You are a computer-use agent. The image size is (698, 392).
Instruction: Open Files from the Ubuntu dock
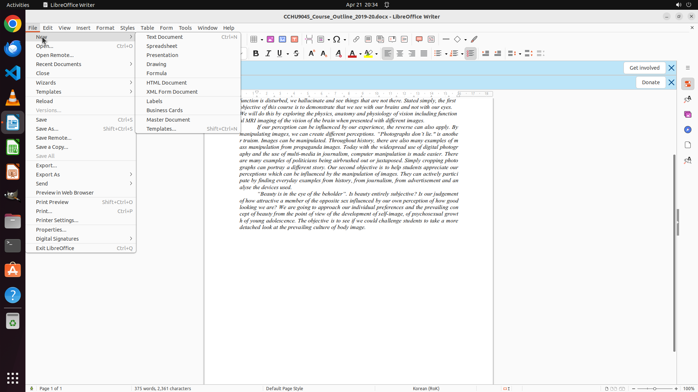click(13, 221)
